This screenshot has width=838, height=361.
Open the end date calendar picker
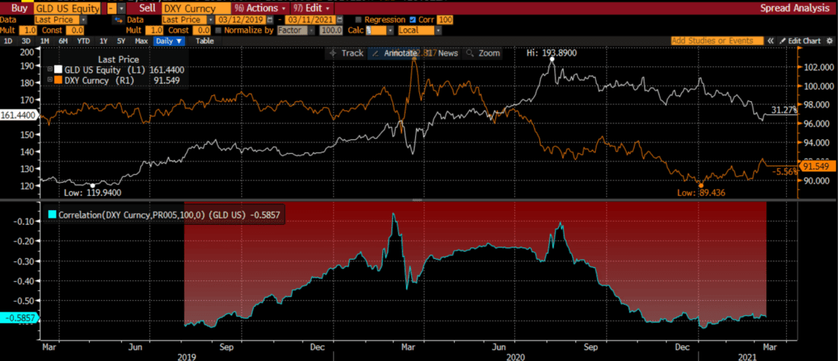click(339, 20)
